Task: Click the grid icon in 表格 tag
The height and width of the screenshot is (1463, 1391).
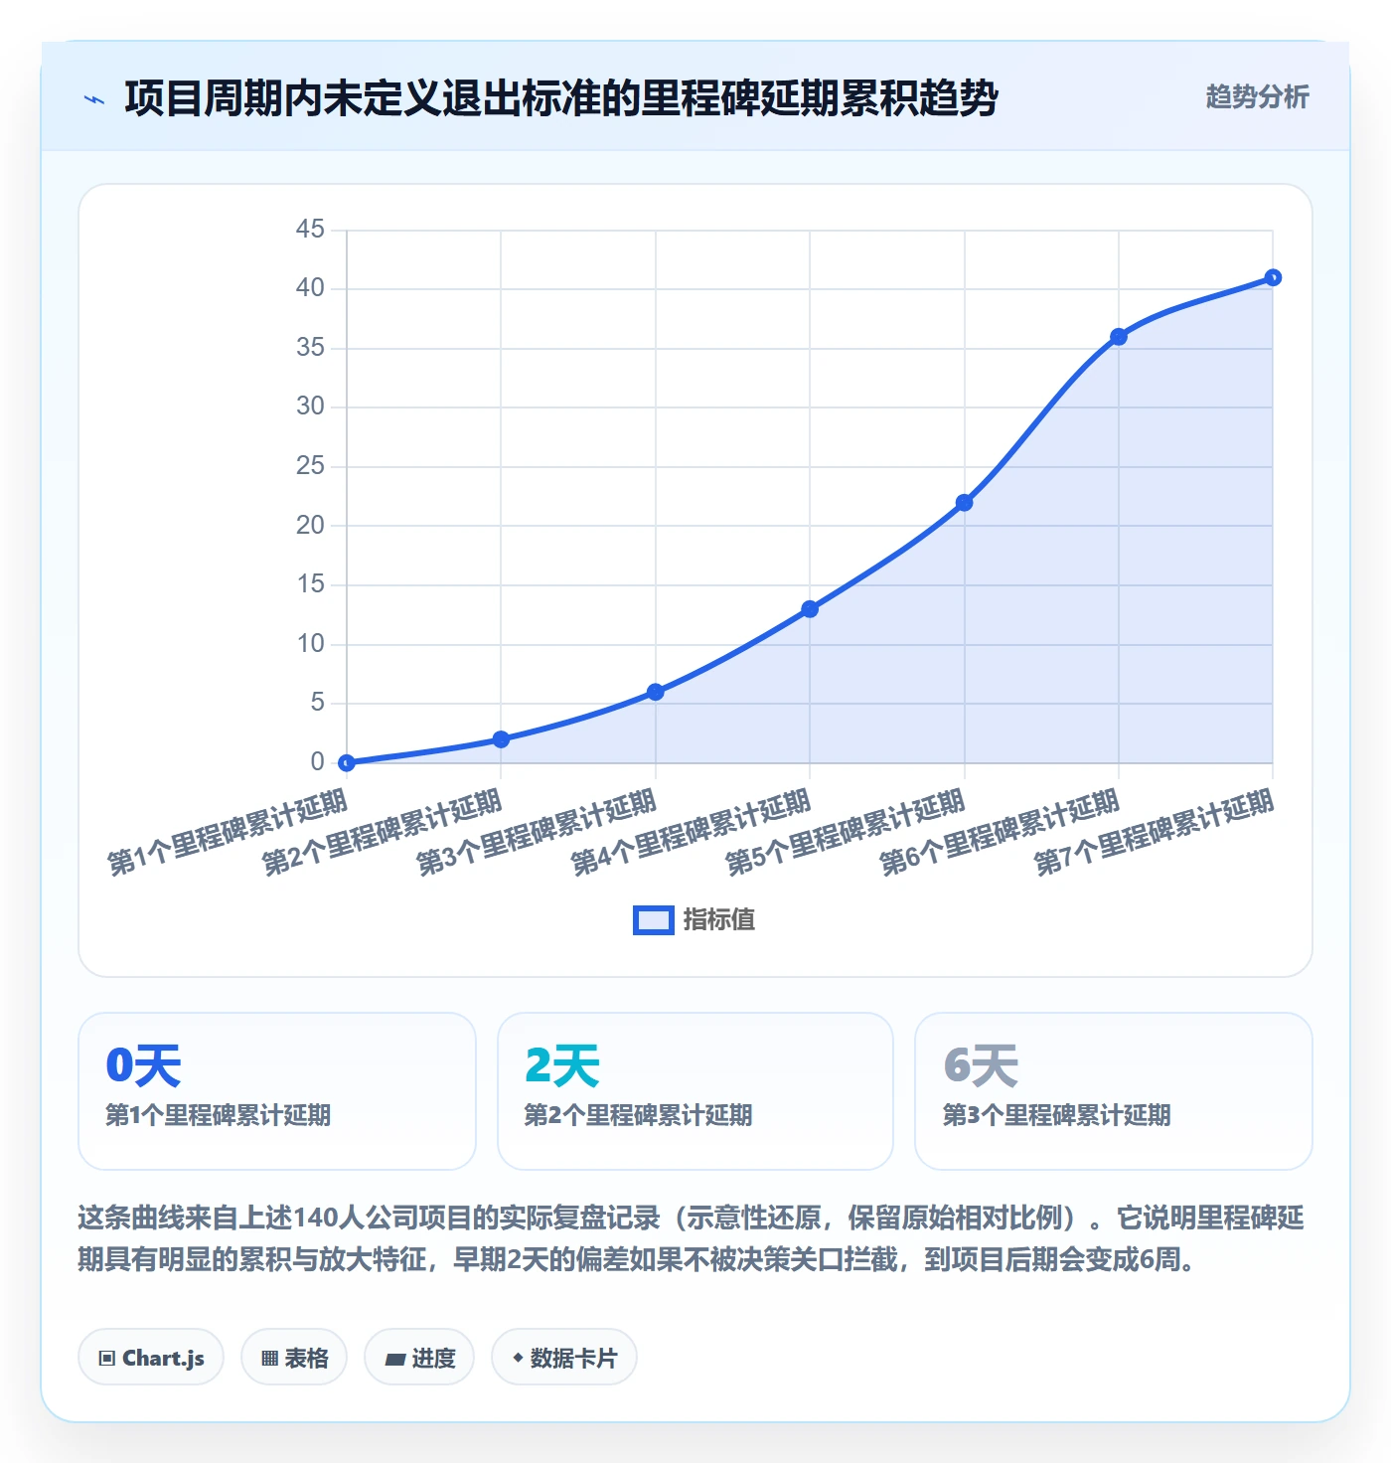Action: 269,1359
